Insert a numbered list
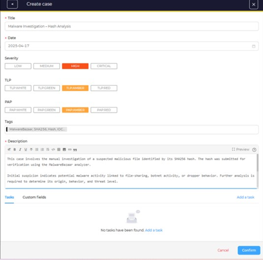 tap(42, 149)
